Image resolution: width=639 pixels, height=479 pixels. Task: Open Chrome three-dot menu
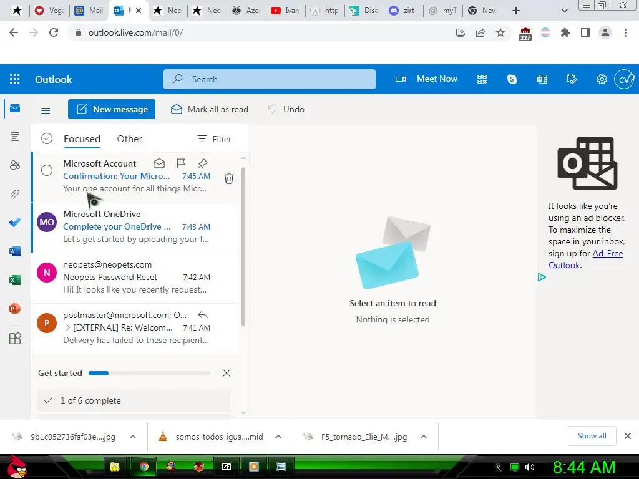[x=625, y=32]
